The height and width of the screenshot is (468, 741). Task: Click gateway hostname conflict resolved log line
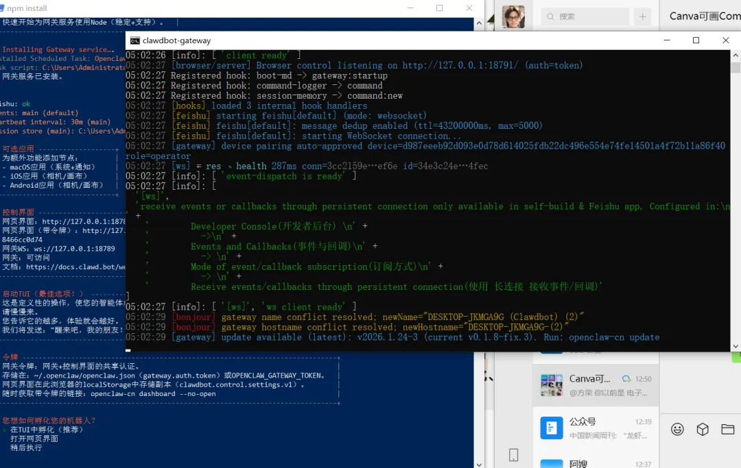pyautogui.click(x=347, y=327)
